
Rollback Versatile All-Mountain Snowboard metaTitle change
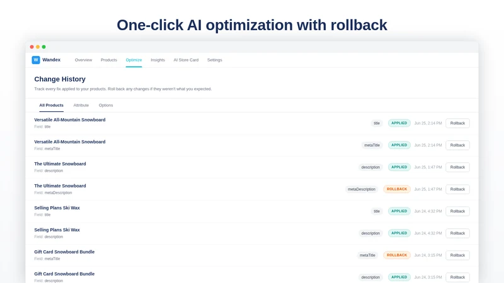tap(457, 145)
